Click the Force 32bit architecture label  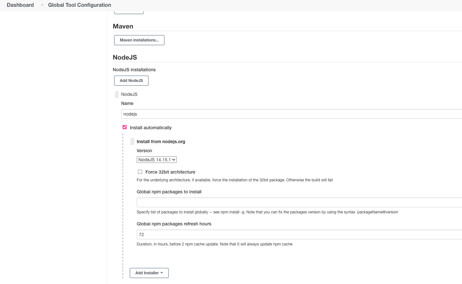[x=170, y=172]
